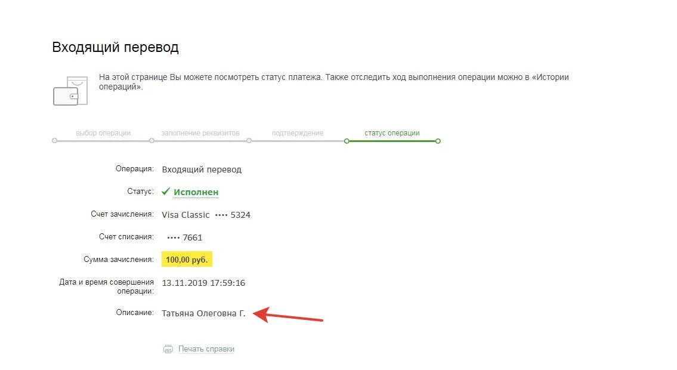Click the Исполнен status link
Image resolution: width=677 pixels, height=370 pixels.
pos(196,192)
